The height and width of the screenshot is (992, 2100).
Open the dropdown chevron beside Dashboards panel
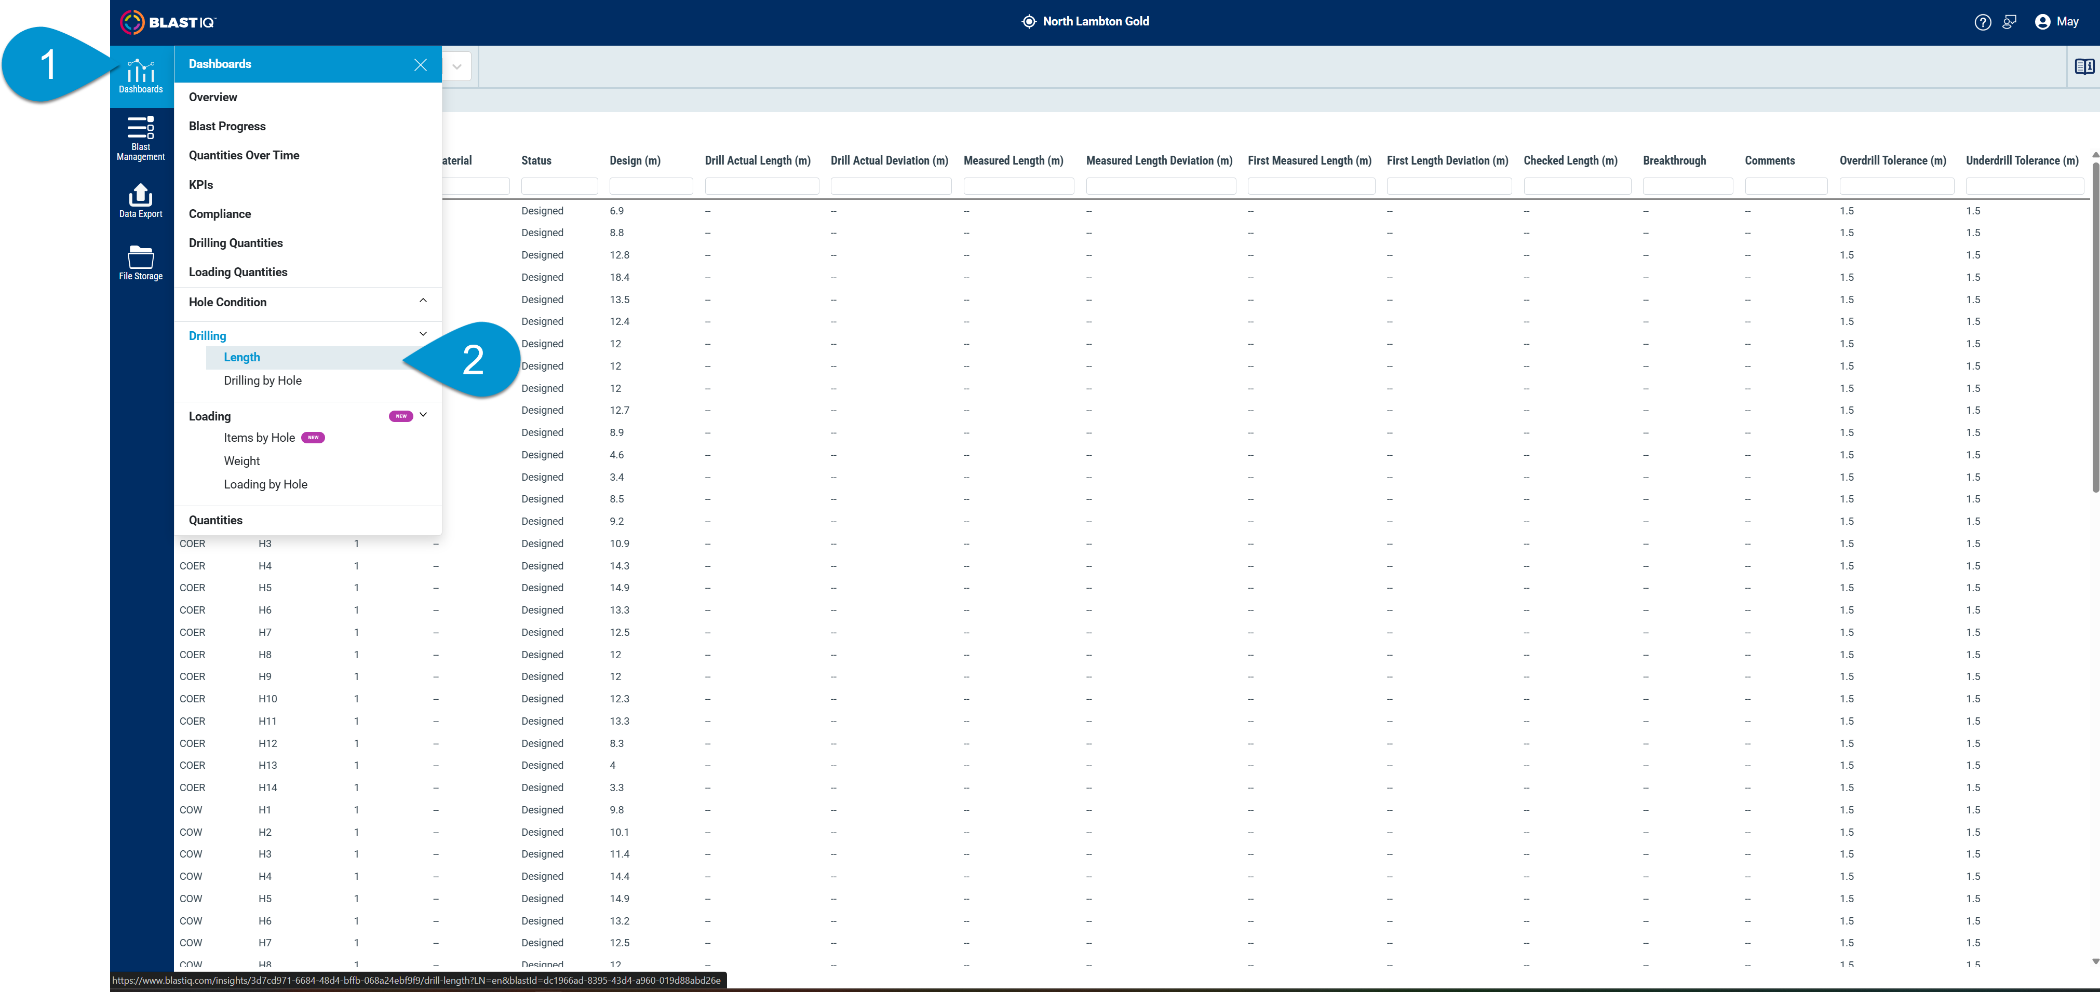(x=457, y=67)
